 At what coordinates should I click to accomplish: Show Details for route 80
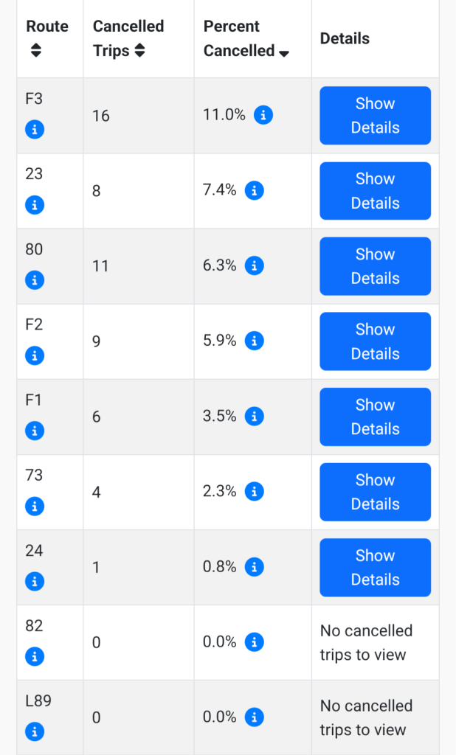375,266
